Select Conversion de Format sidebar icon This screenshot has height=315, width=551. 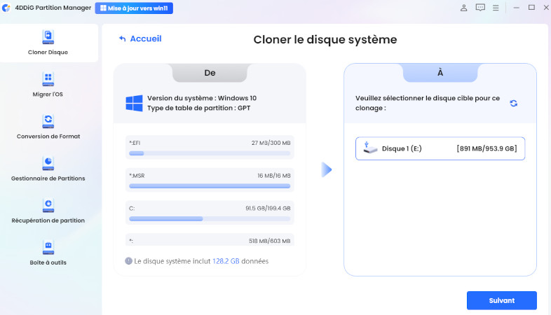(x=48, y=121)
